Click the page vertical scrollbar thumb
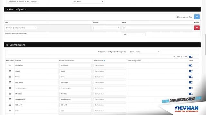The image size is (206, 115). (x=205, y=45)
